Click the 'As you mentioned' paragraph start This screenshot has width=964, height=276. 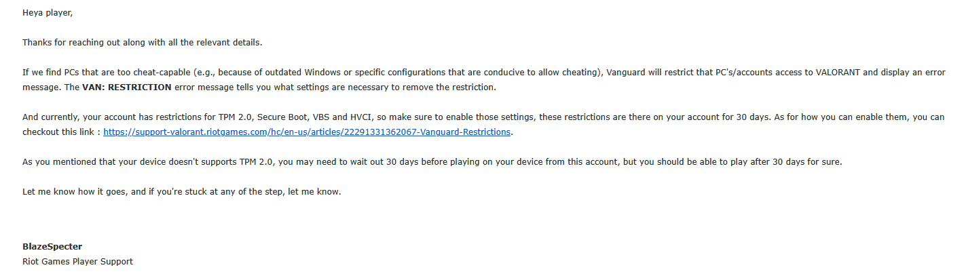pos(58,162)
